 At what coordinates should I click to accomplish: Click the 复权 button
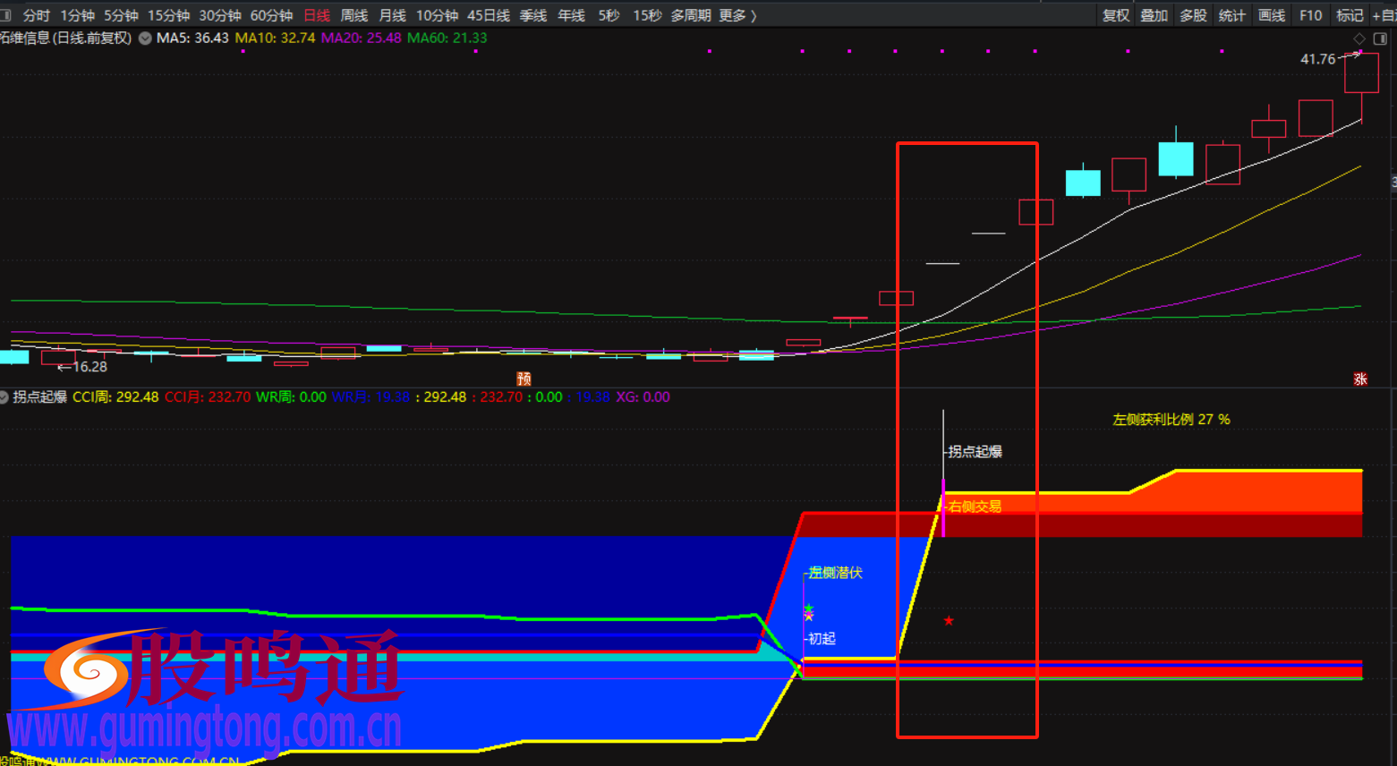point(1116,15)
